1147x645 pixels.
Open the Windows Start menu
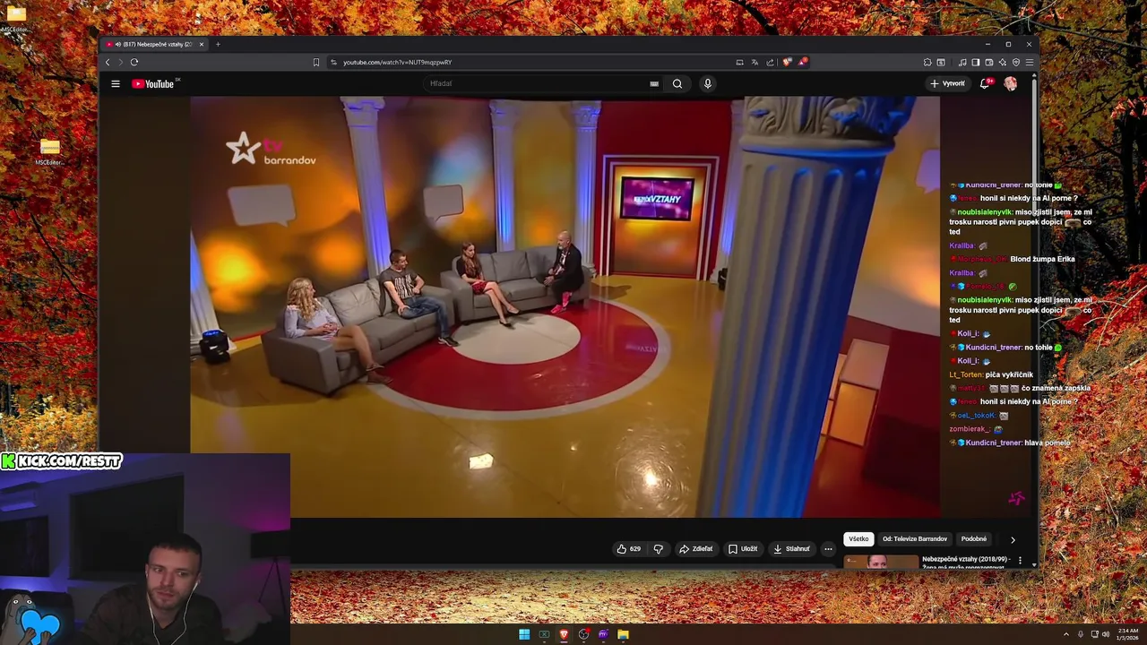click(x=524, y=634)
